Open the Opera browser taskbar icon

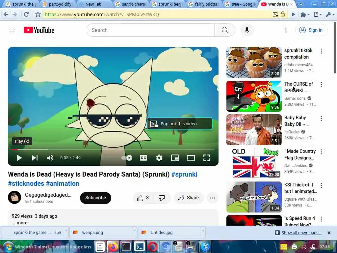click(x=152, y=247)
